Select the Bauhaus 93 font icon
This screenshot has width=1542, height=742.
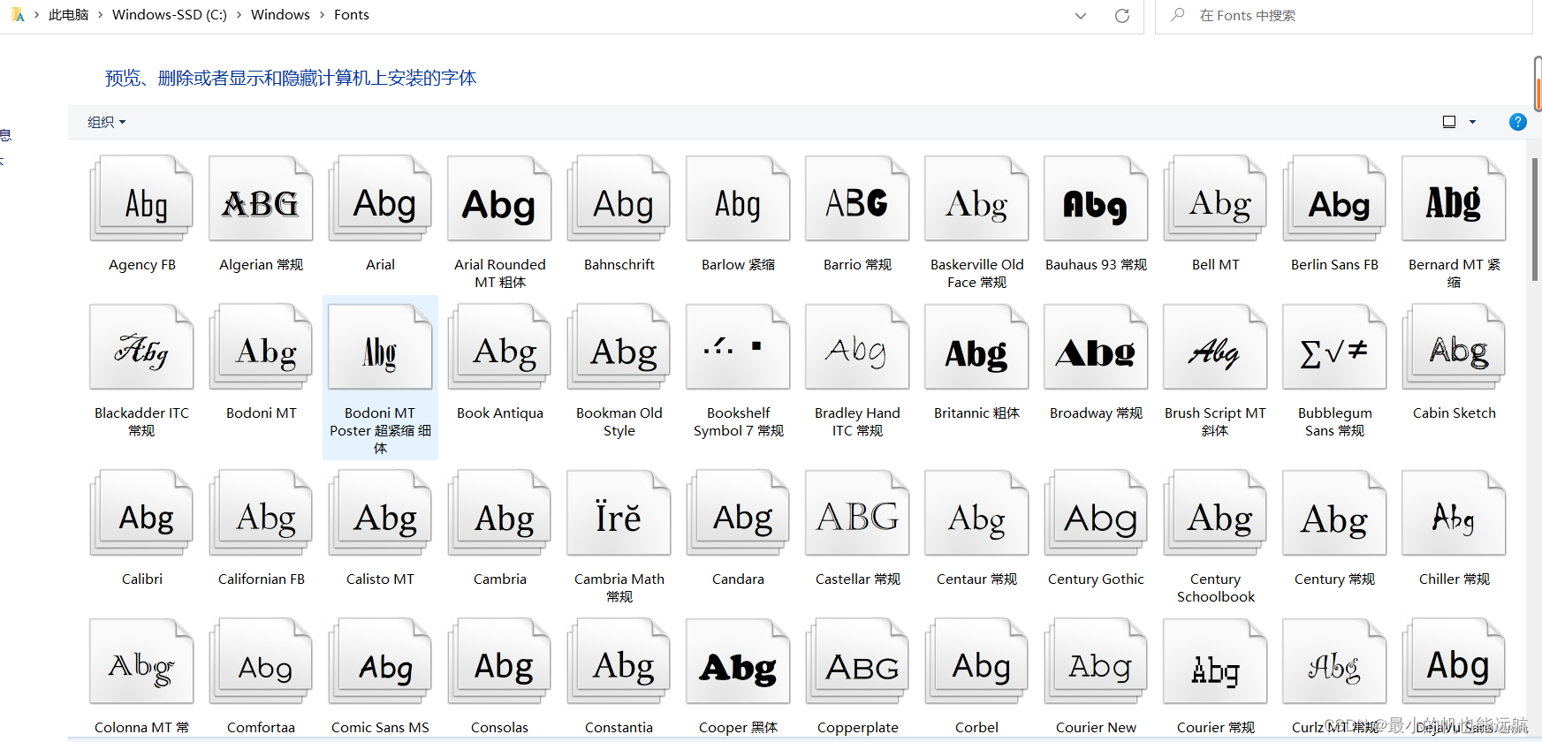(1096, 199)
